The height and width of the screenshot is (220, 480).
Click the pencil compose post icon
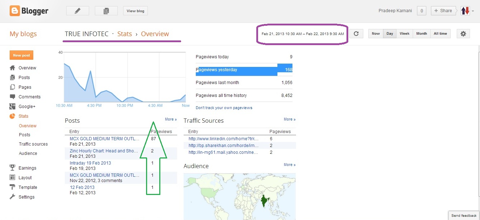(x=78, y=11)
